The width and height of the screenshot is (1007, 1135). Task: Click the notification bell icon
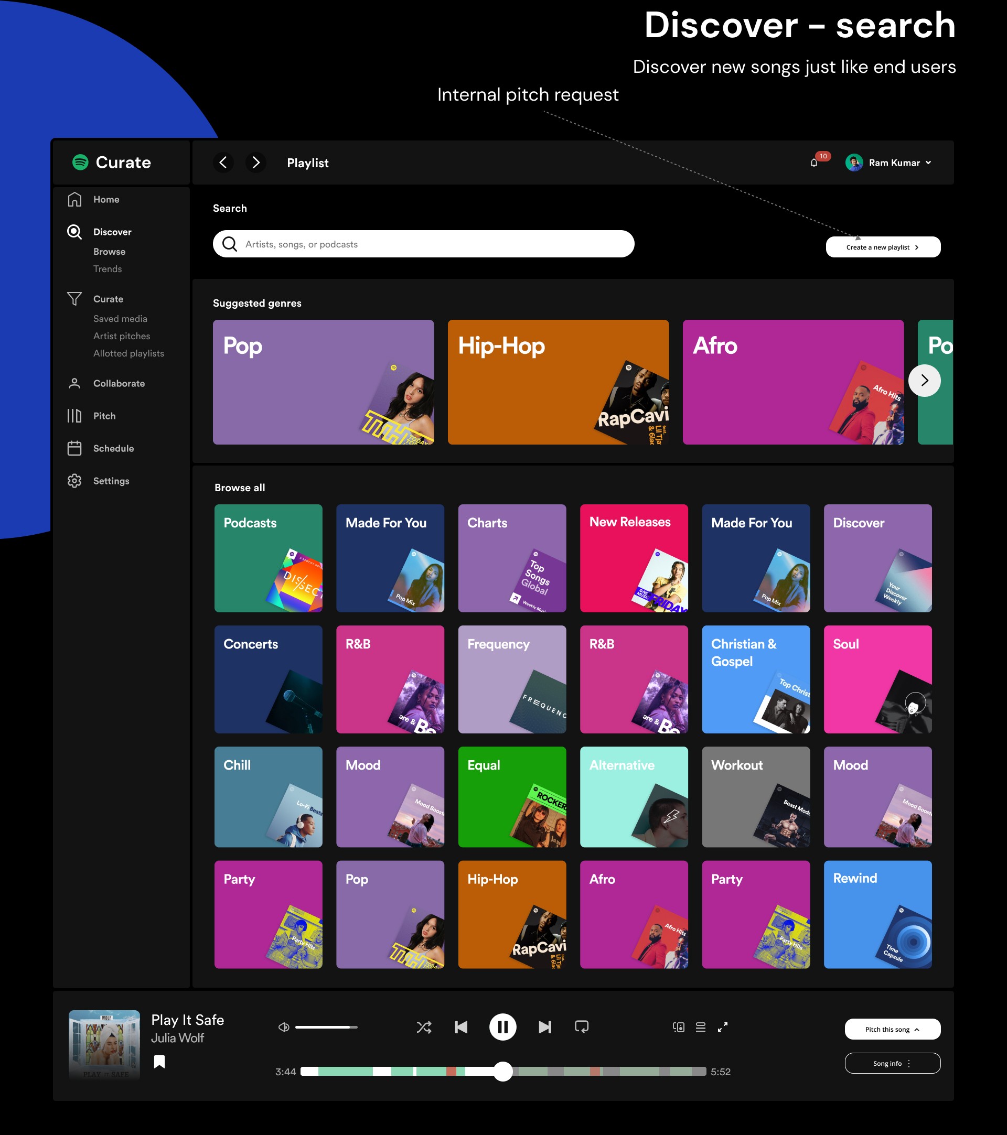point(813,163)
